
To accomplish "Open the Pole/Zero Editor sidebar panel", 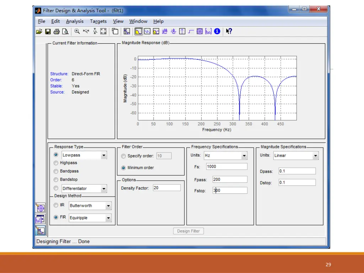I will tap(40, 208).
